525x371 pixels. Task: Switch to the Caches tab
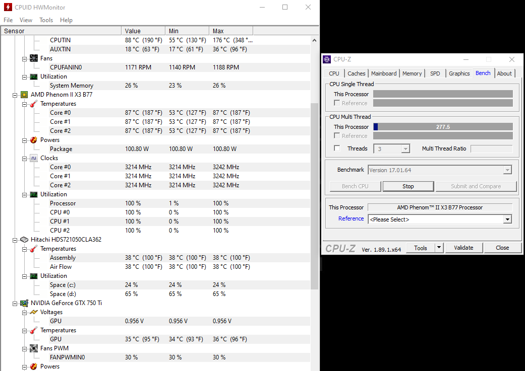[356, 73]
